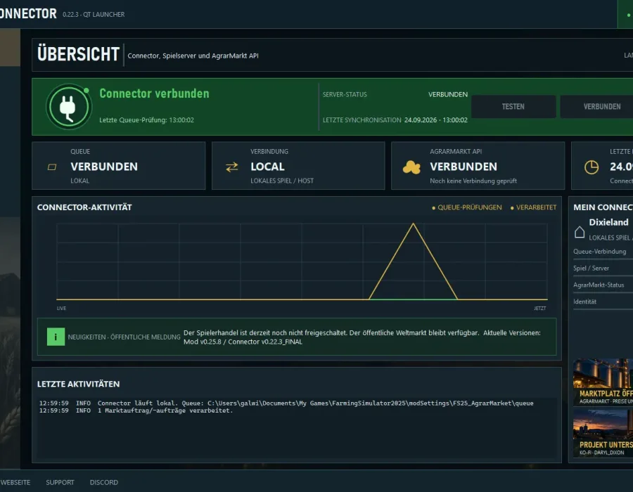Click the sync date '24.09.2026 · 13:00:02'
Image resolution: width=633 pixels, height=492 pixels.
pyautogui.click(x=435, y=119)
